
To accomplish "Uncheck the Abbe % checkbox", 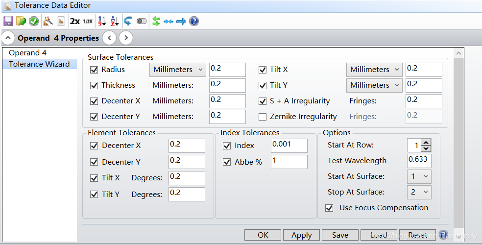I will [x=227, y=162].
